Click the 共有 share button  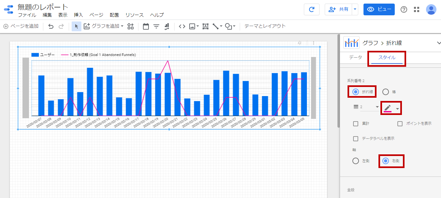[338, 9]
